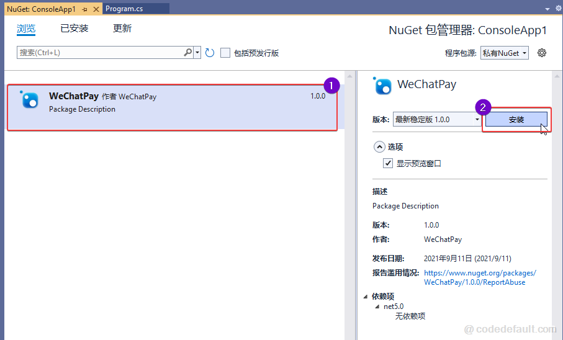Click the package list scrollbar up arrow
Viewport: 563px width, 340px height.
coord(349,76)
